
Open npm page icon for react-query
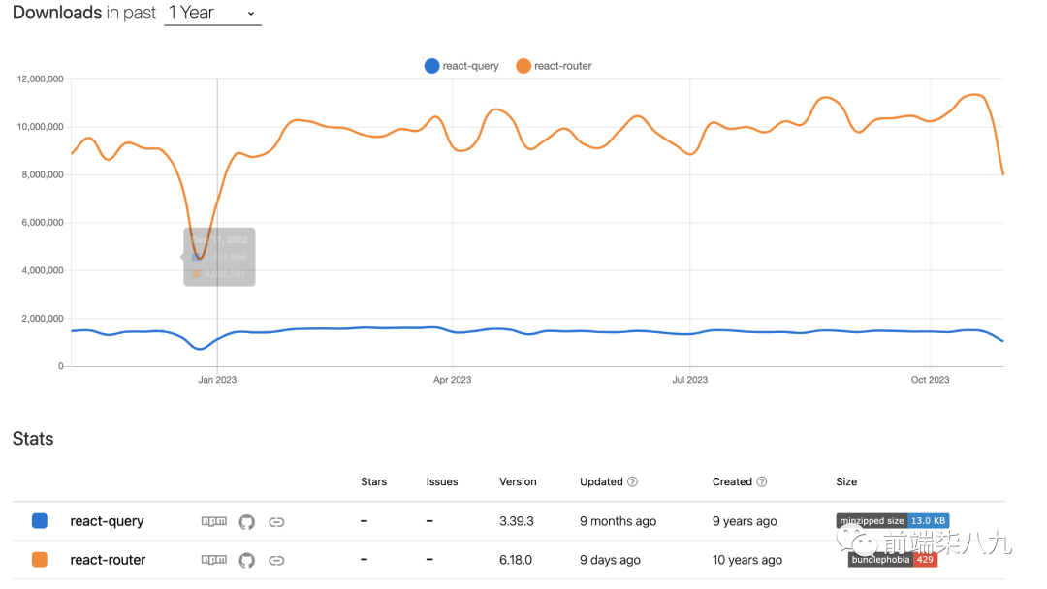213,521
